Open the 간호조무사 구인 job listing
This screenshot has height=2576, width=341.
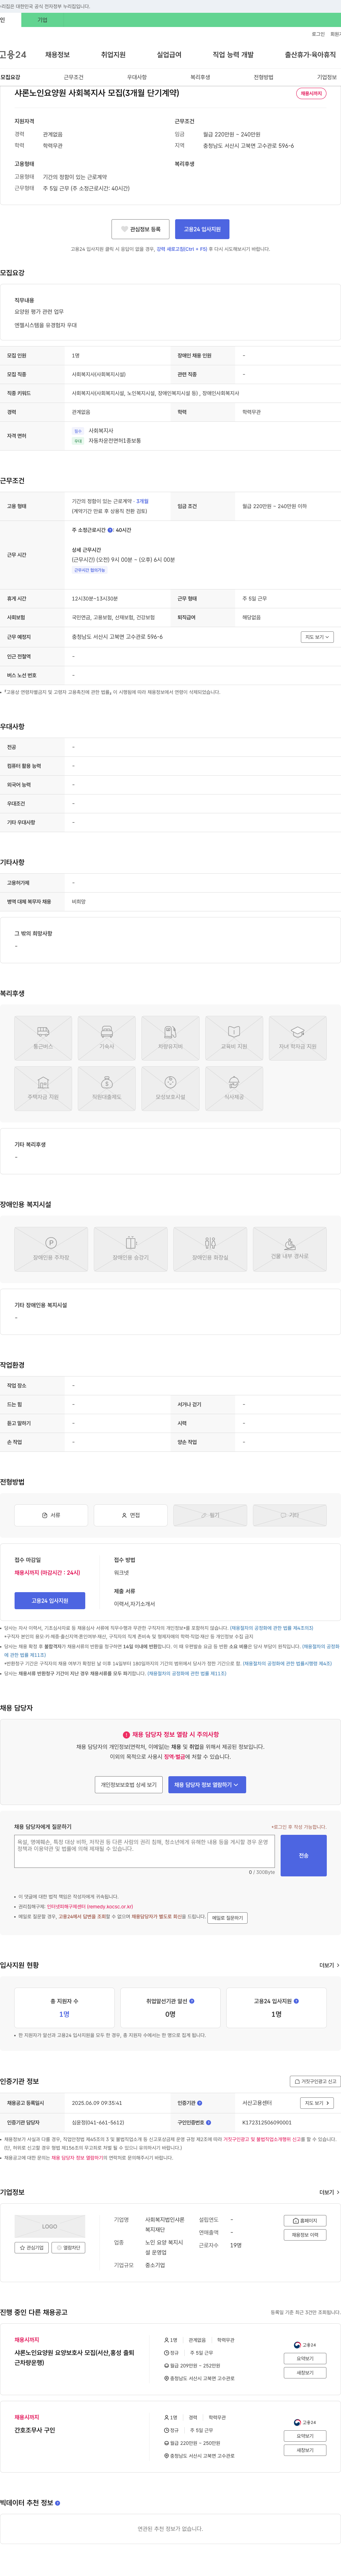pos(35,2430)
